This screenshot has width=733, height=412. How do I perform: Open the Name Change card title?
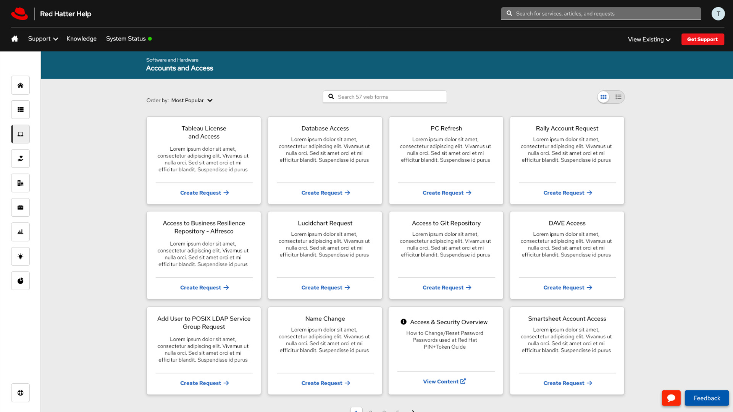(325, 319)
